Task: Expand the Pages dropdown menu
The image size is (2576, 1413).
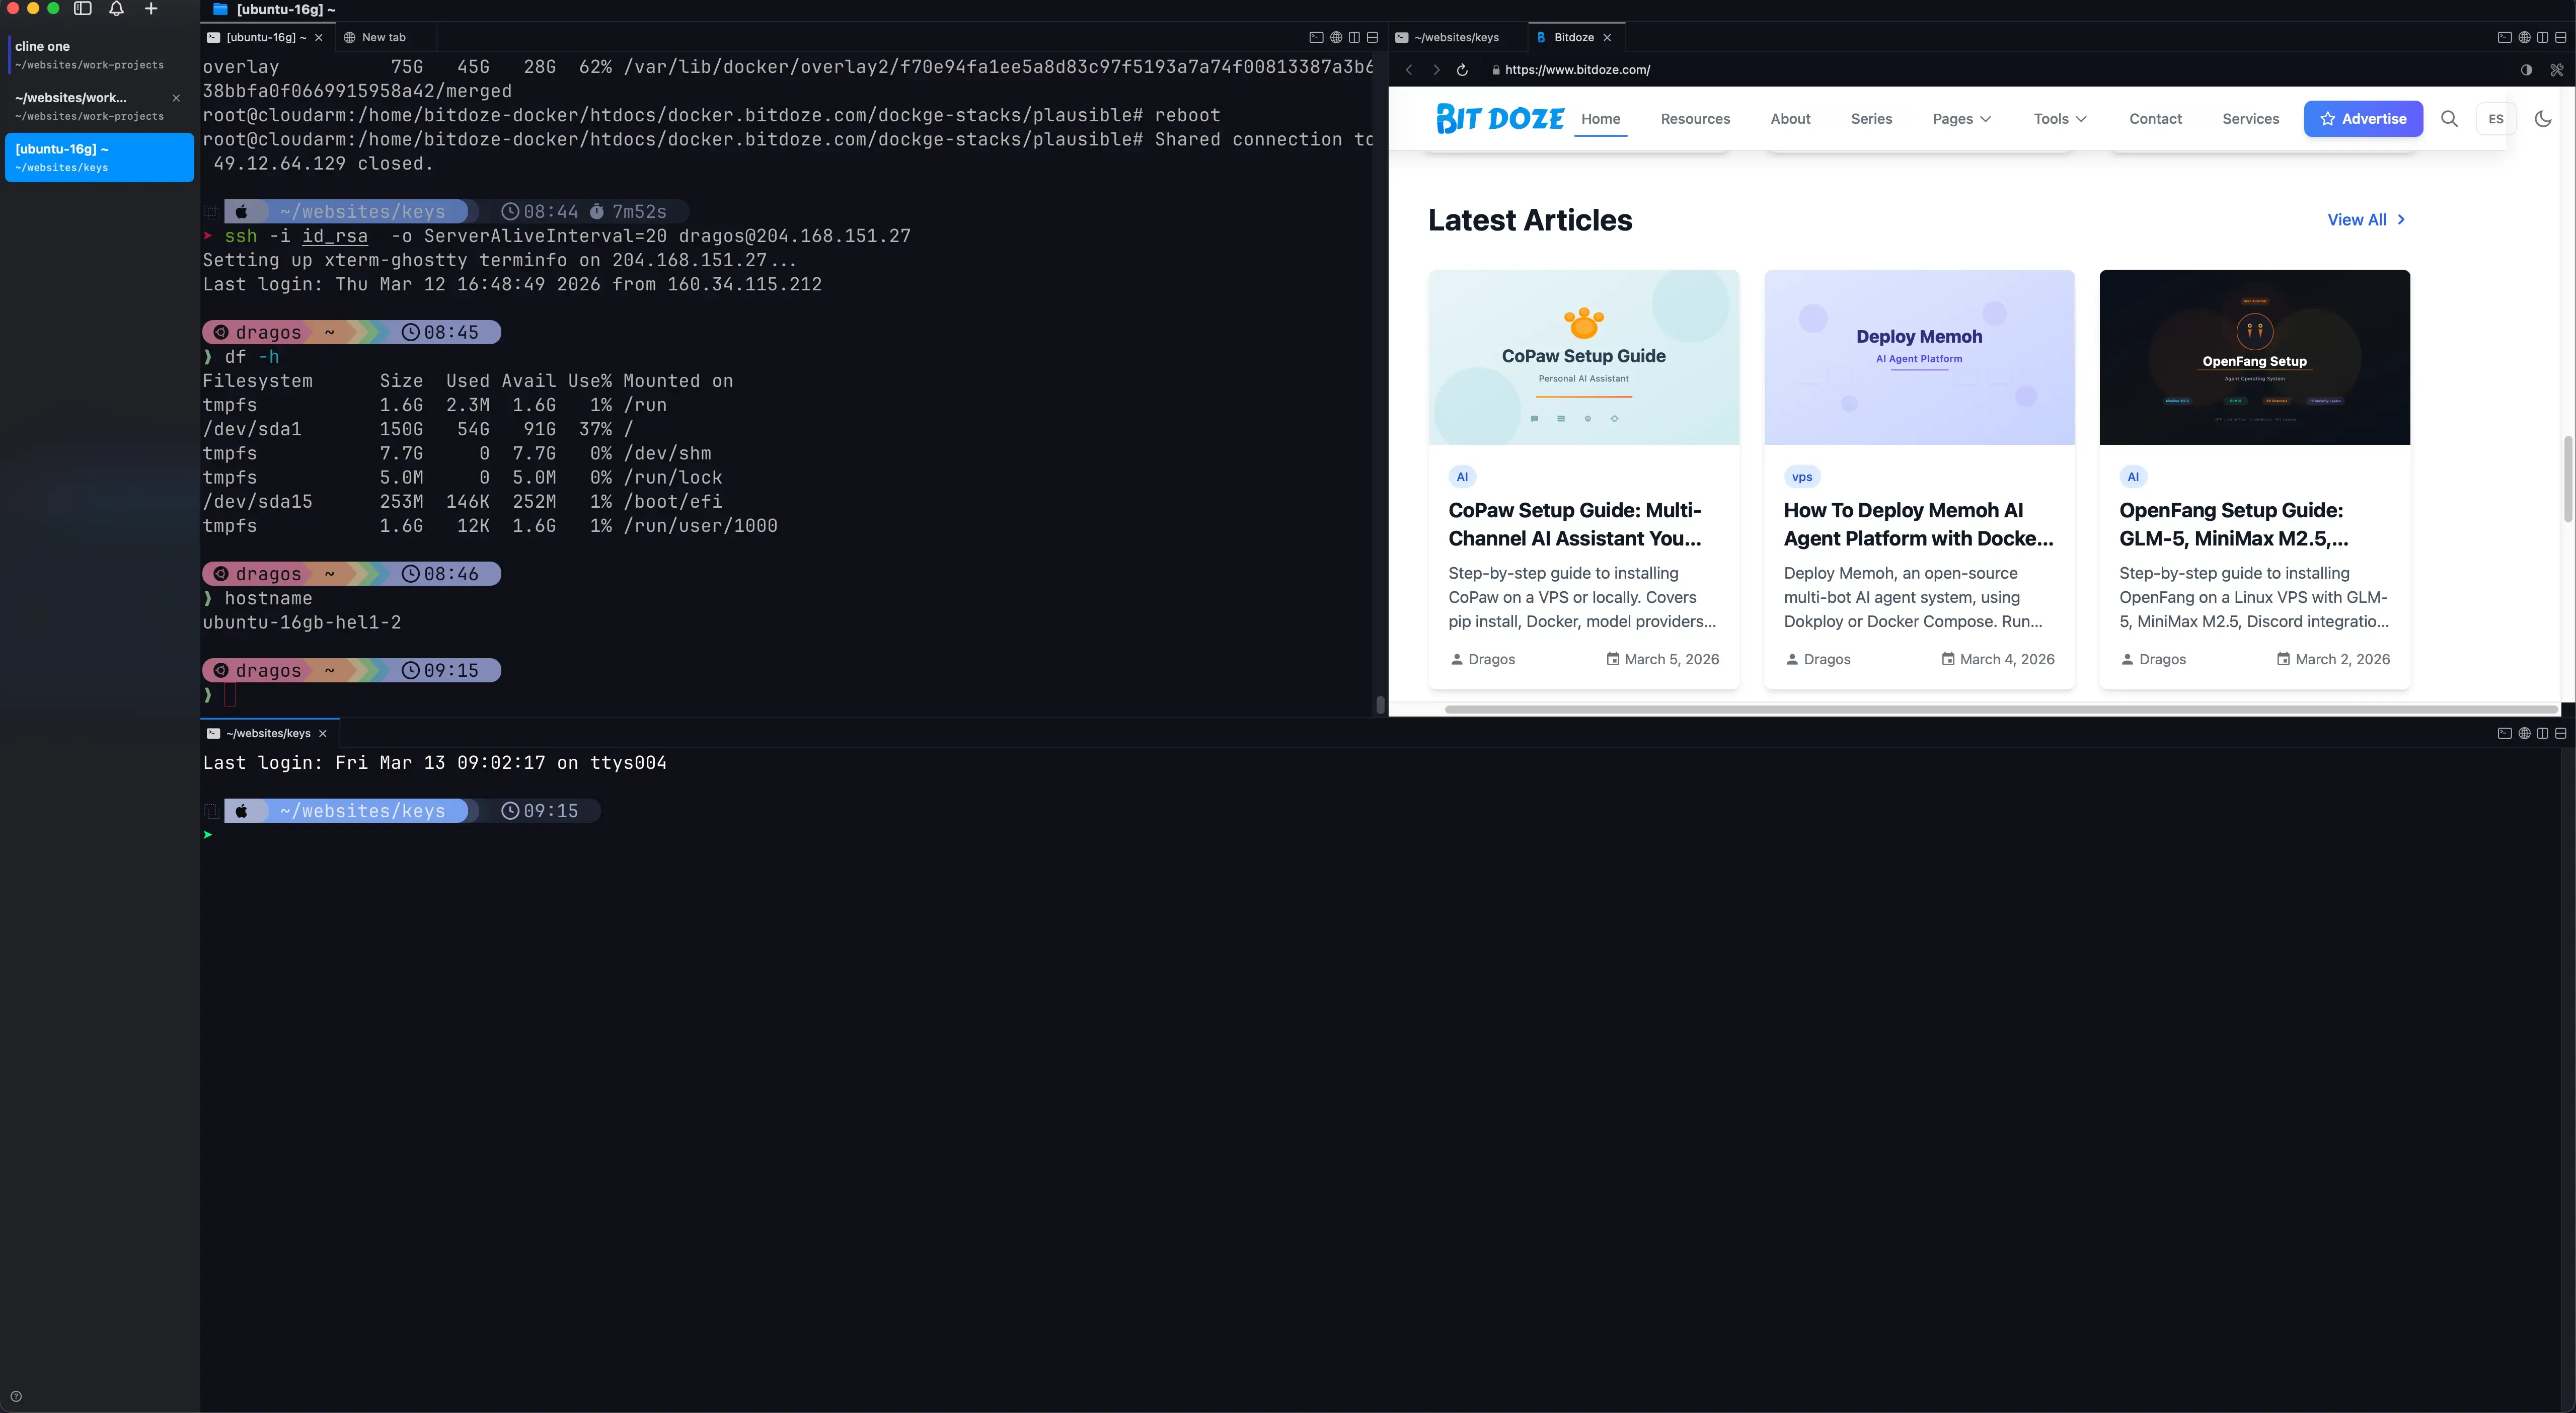Action: click(x=1960, y=119)
